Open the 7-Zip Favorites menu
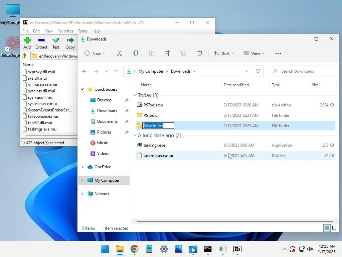This screenshot has height=257, width=342. pyautogui.click(x=65, y=31)
